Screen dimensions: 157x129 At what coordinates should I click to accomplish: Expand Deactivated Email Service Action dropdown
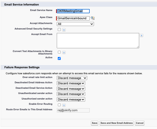pyautogui.click(x=71, y=89)
